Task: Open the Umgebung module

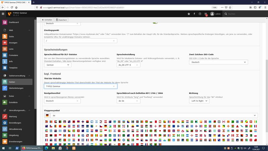Action: 17,135
